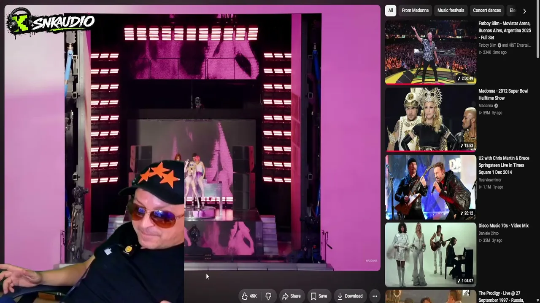Visit the Madonna channel under Super Bowl video
This screenshot has width=540, height=303.
[x=486, y=106]
